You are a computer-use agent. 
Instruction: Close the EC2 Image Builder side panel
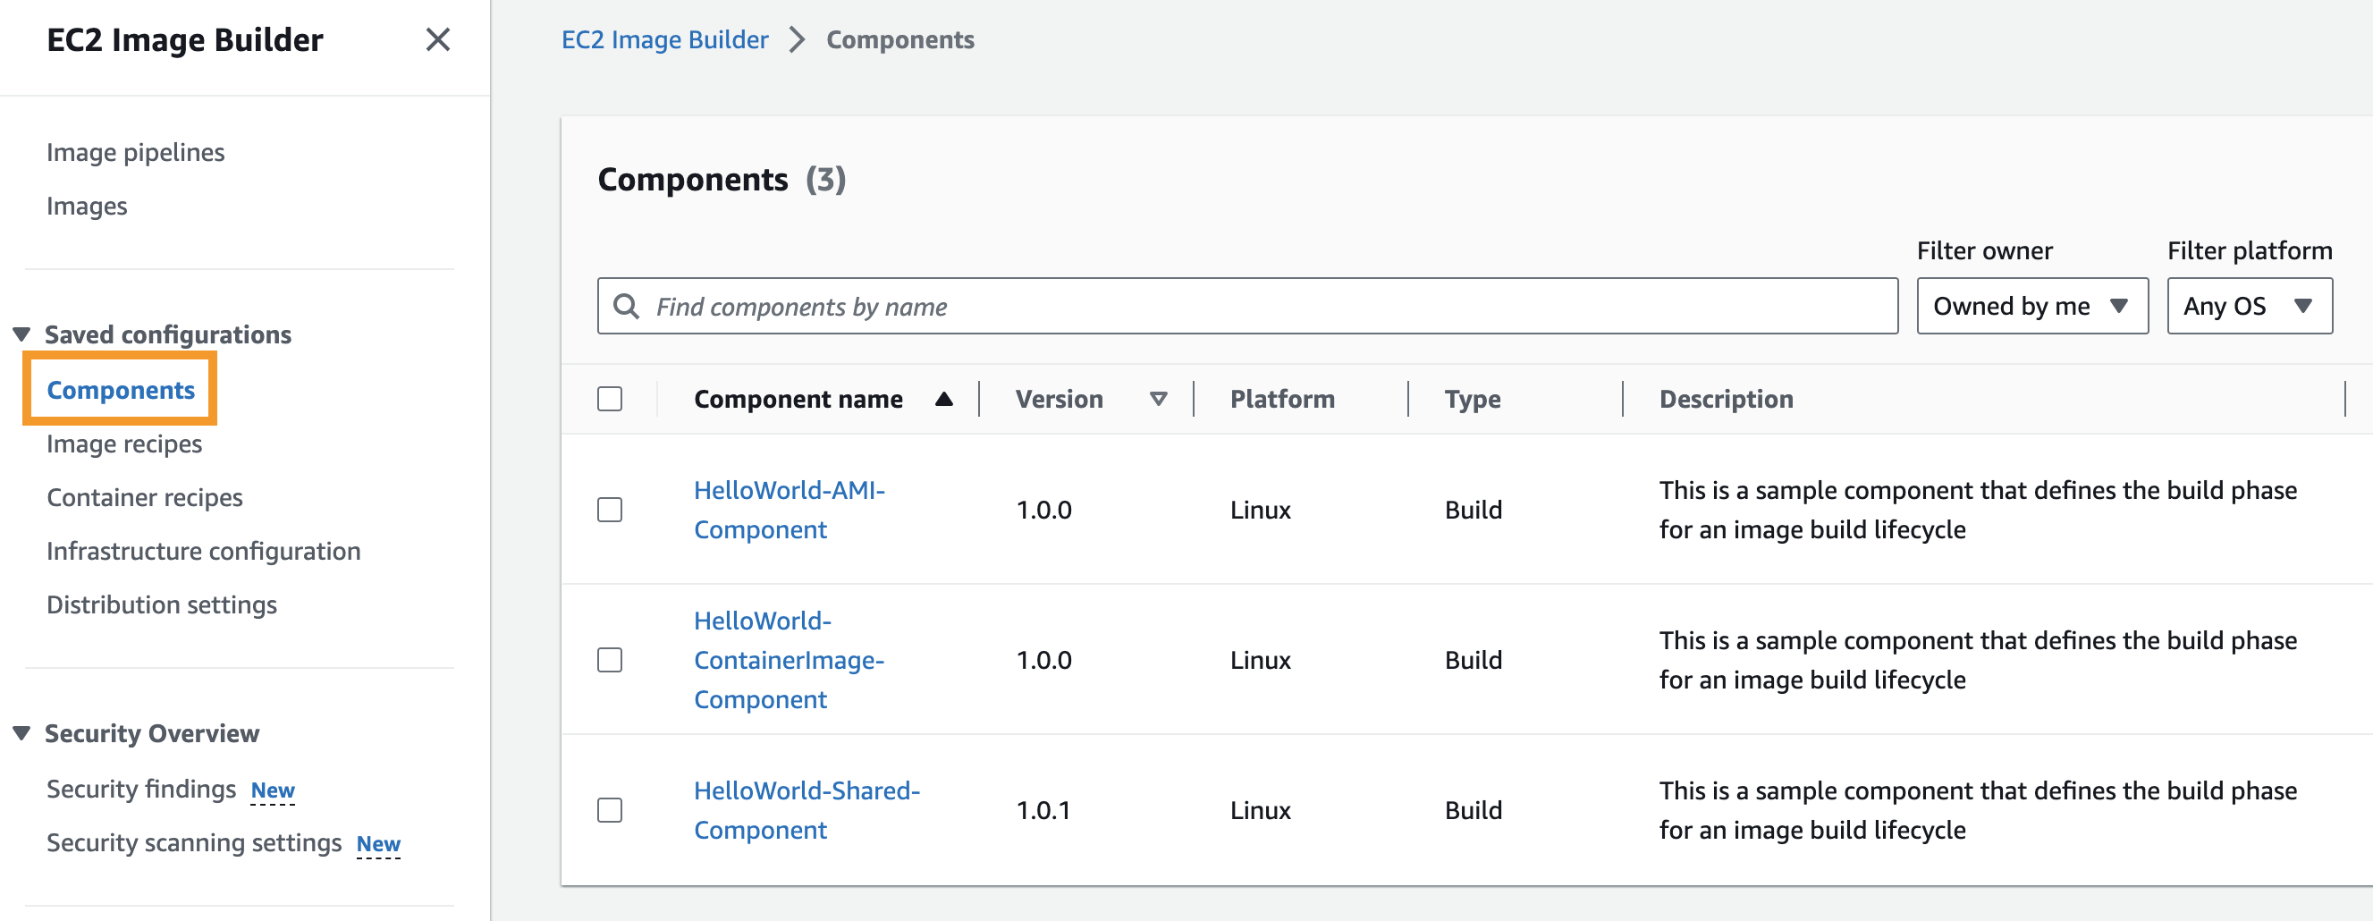coord(437,39)
